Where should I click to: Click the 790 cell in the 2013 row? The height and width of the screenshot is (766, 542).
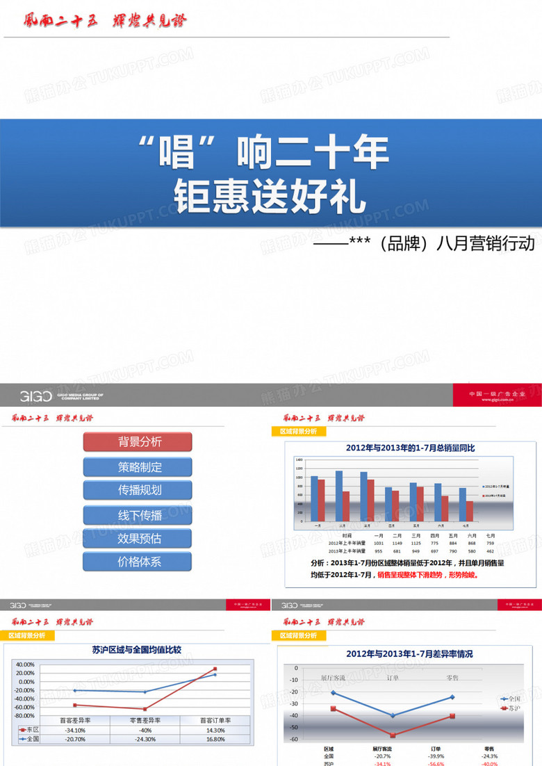[x=453, y=551]
